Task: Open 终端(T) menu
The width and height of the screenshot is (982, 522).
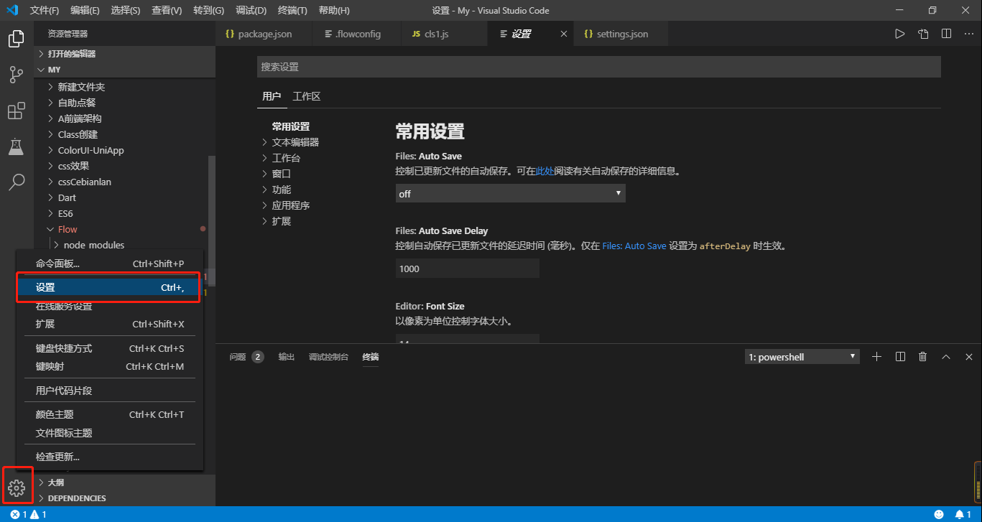Action: click(292, 11)
